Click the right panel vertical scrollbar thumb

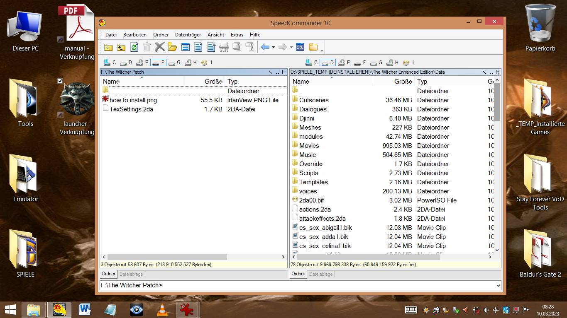pyautogui.click(x=497, y=102)
